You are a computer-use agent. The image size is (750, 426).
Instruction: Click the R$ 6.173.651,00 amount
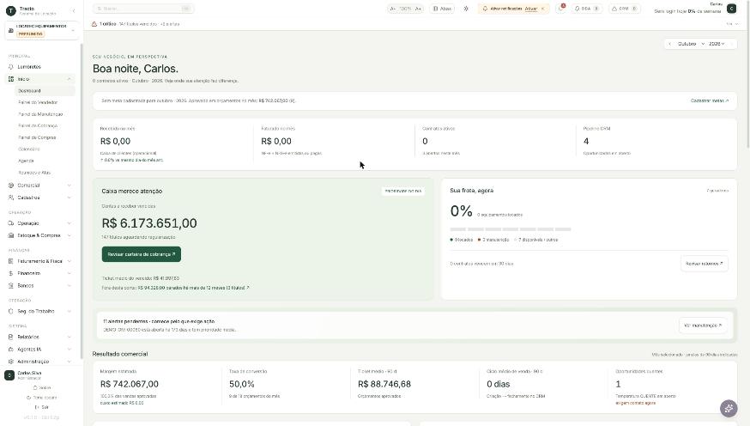(x=149, y=223)
